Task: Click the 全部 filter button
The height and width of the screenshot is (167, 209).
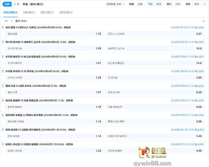Action: (7, 4)
